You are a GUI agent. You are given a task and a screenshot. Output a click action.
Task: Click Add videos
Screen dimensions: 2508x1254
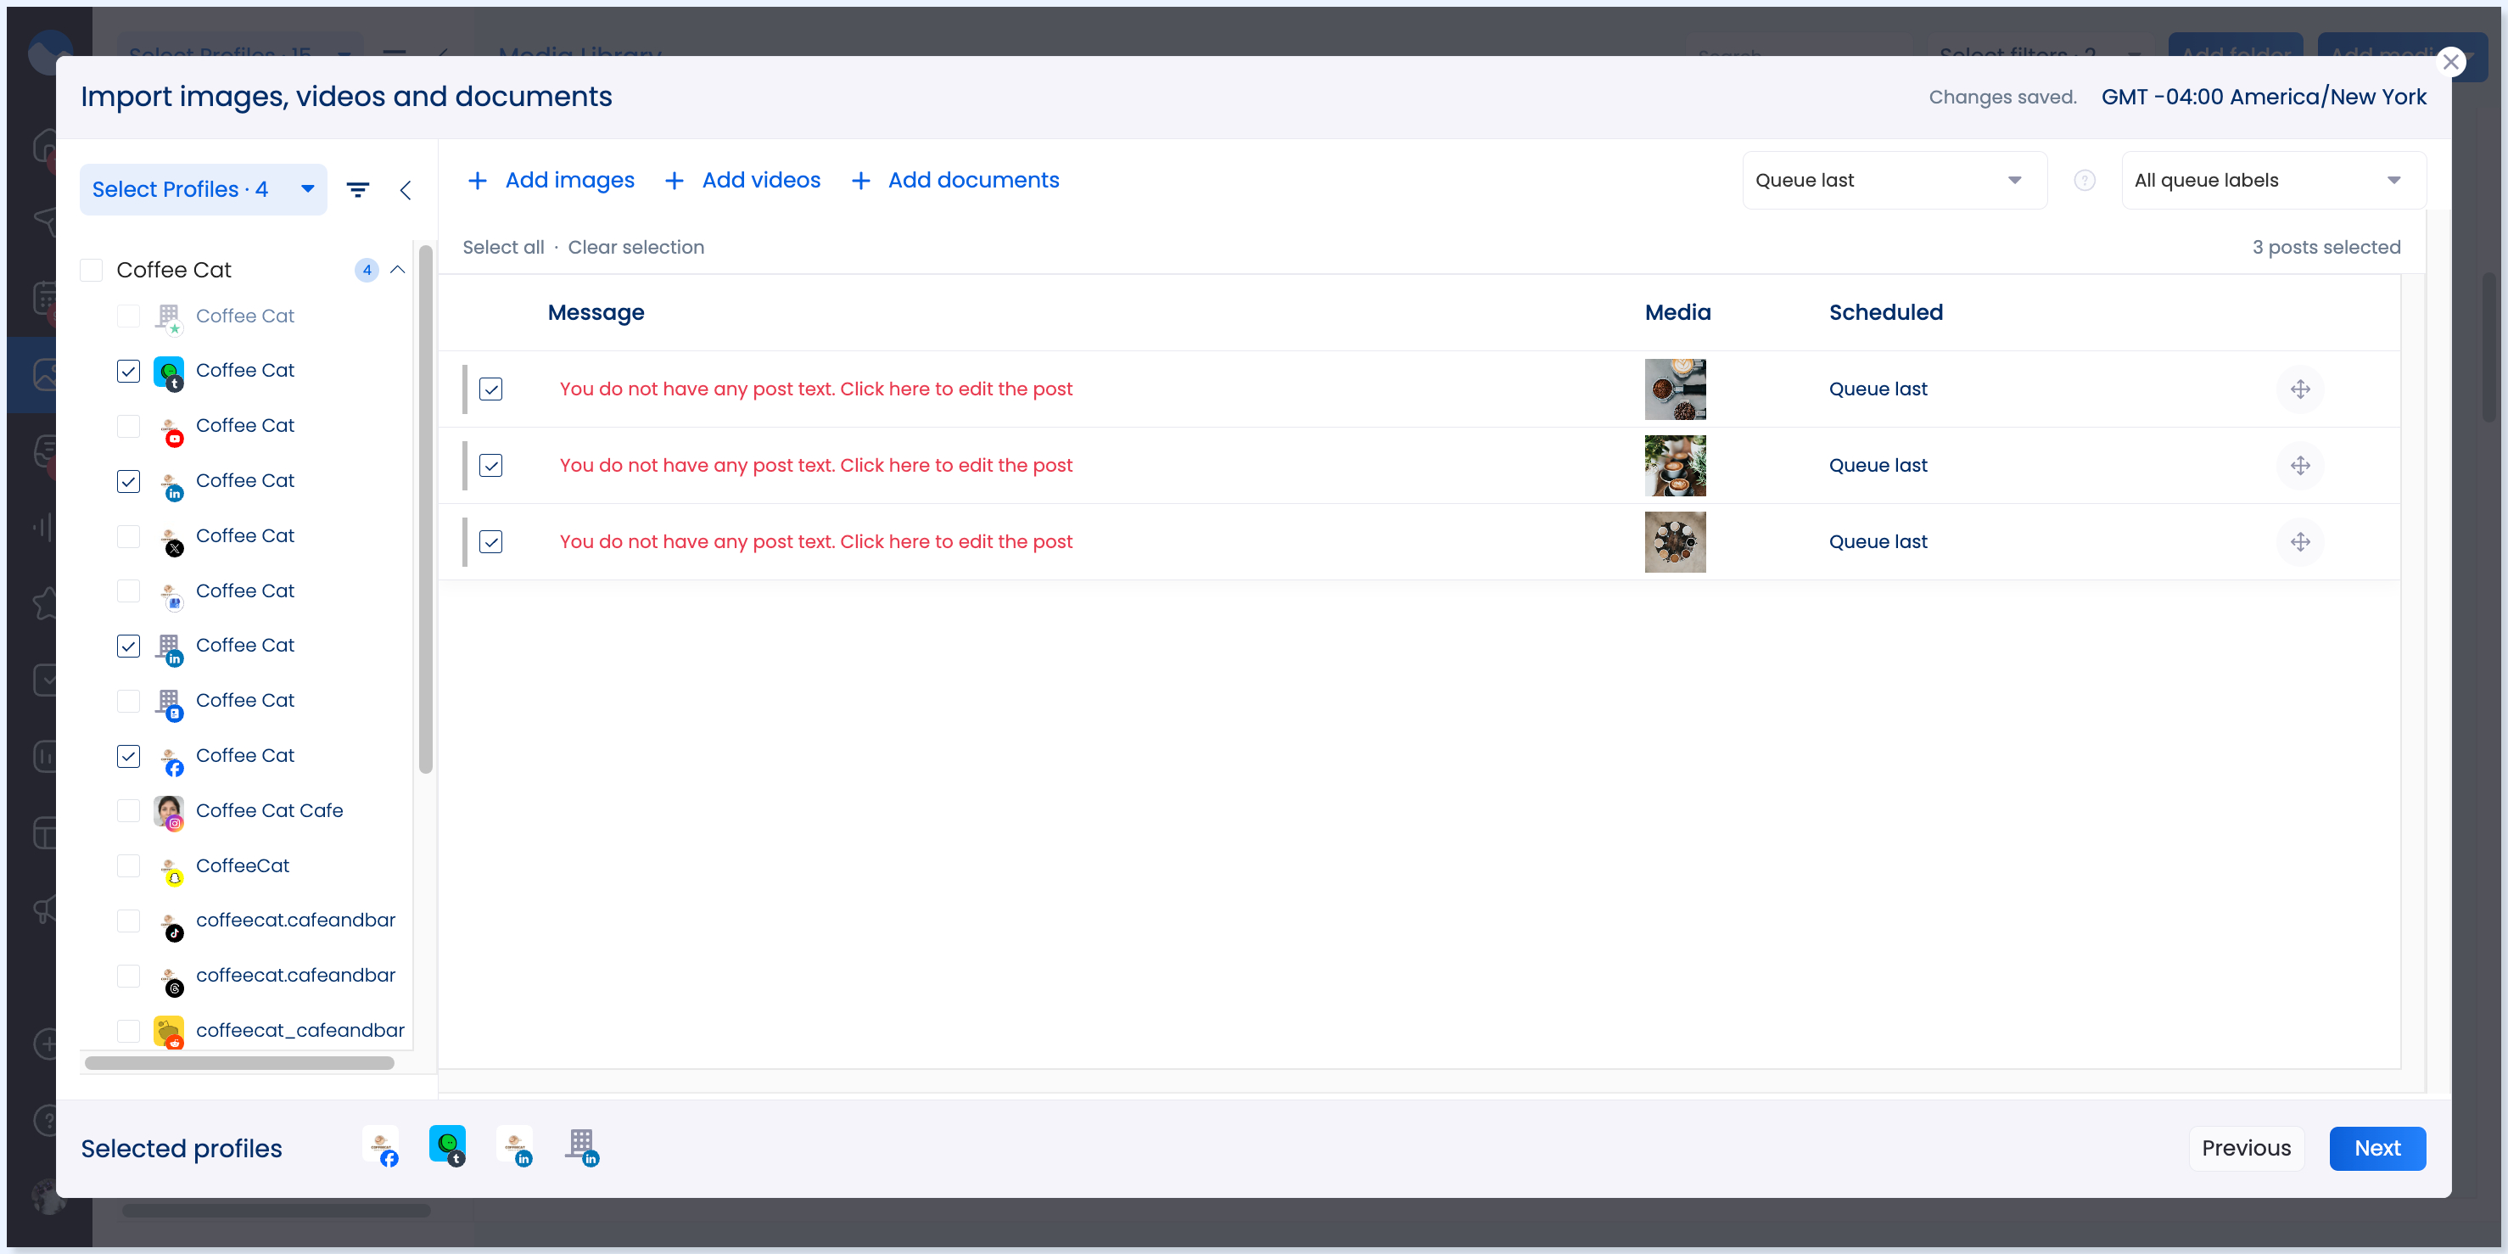coord(761,180)
